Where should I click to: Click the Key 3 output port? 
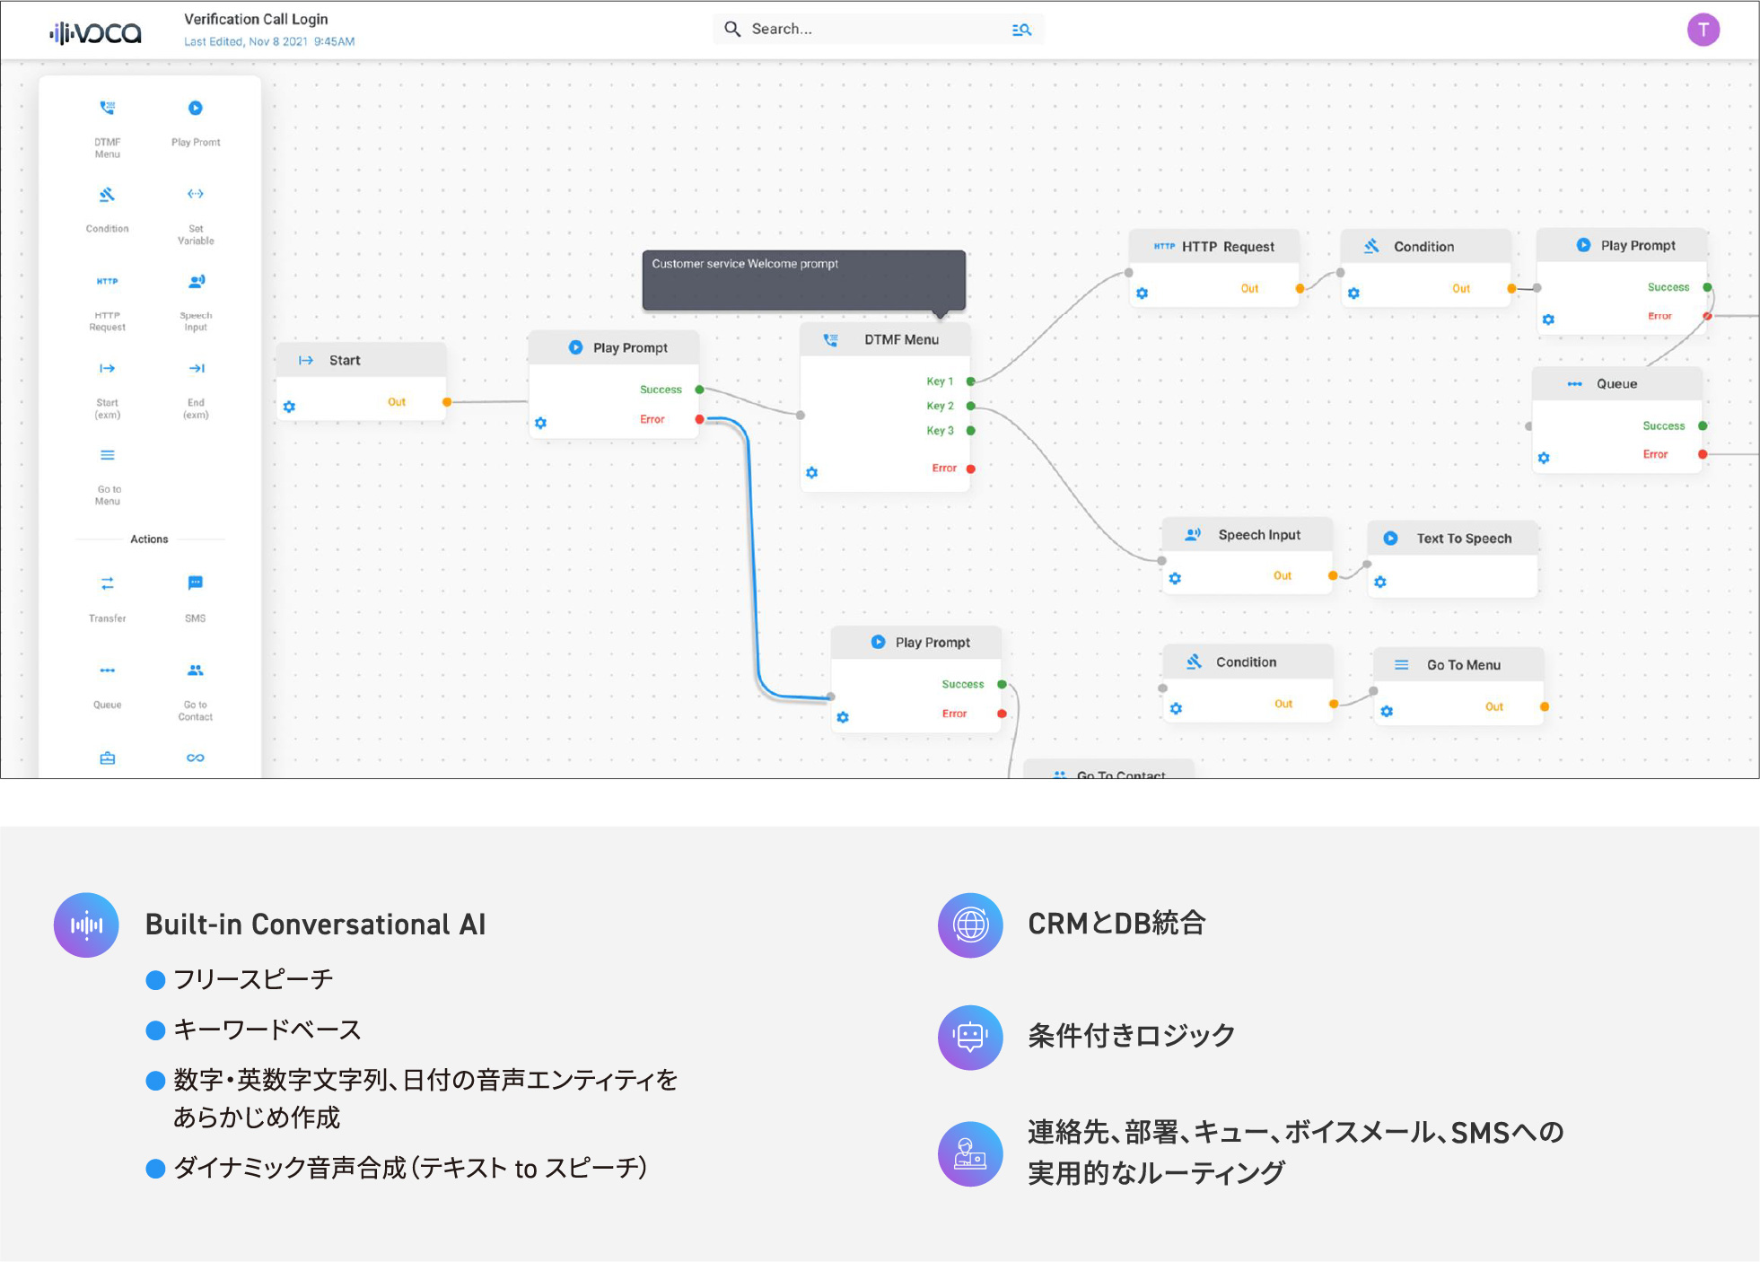point(970,431)
